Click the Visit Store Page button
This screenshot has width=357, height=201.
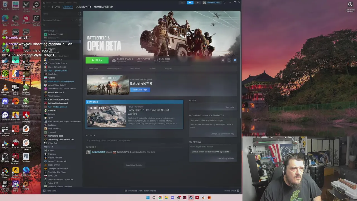(x=140, y=90)
